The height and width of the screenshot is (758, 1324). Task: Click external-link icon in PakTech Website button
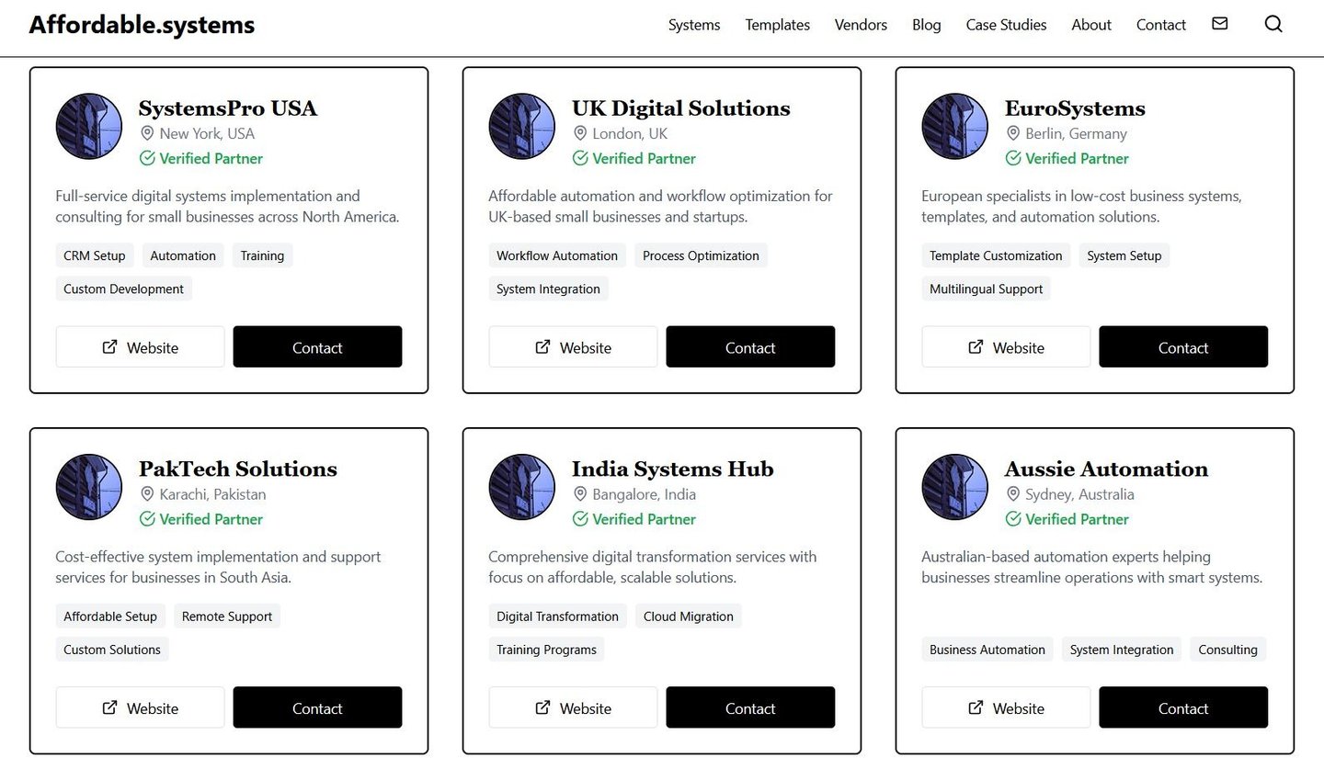(x=109, y=707)
